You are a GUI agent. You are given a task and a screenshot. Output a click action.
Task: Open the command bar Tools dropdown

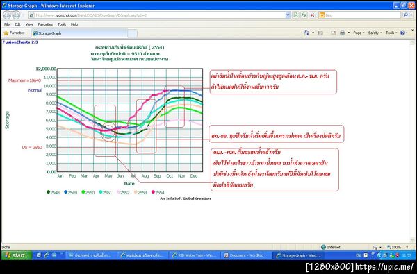(x=391, y=33)
